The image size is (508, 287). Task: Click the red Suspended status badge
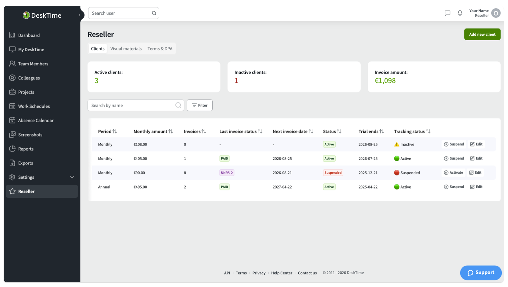click(x=333, y=173)
